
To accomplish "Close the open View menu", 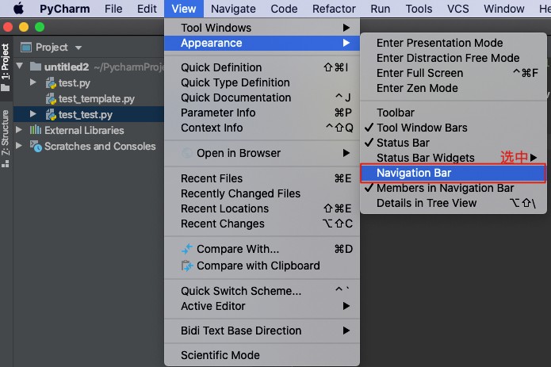I will (x=184, y=9).
